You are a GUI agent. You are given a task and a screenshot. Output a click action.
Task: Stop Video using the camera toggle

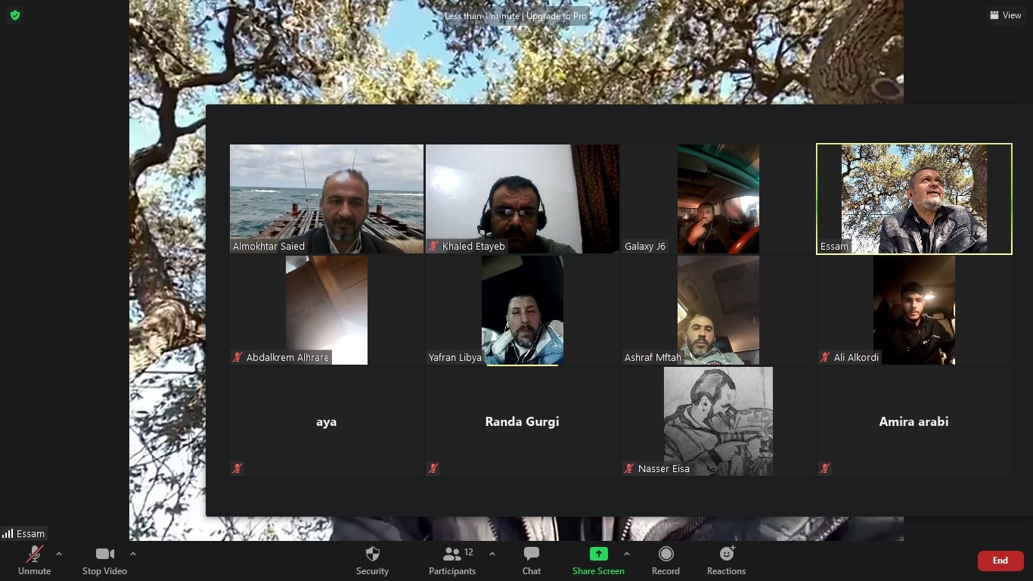point(104,555)
